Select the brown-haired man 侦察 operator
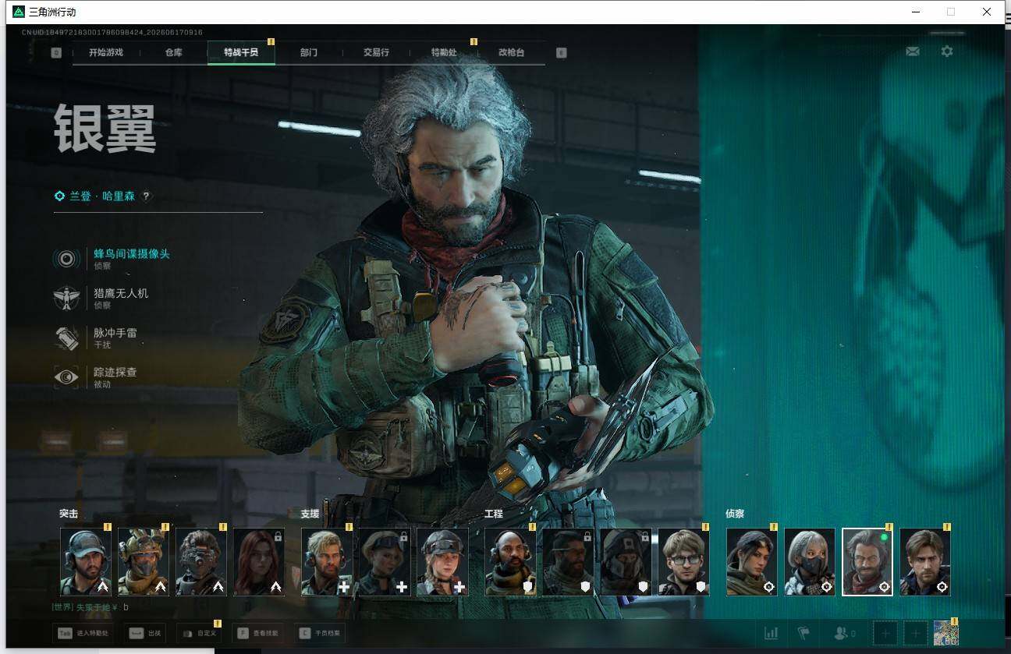1011x654 pixels. coord(925,562)
